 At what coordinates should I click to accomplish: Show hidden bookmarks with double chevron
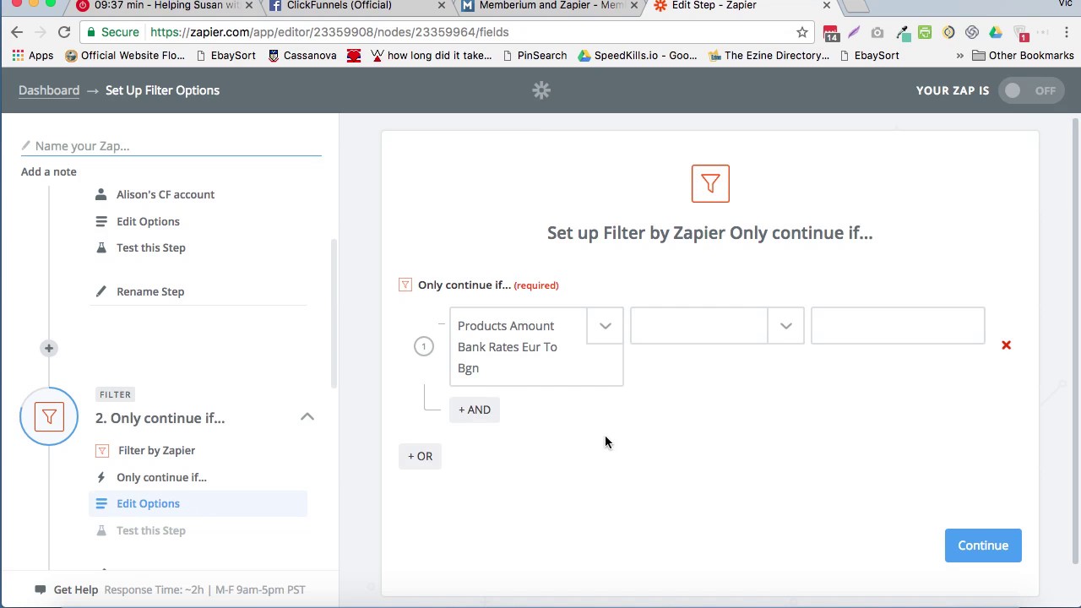click(960, 56)
